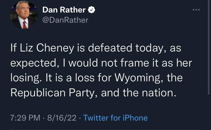
Task: Open the @DanRather handle link
Action: pyautogui.click(x=65, y=20)
